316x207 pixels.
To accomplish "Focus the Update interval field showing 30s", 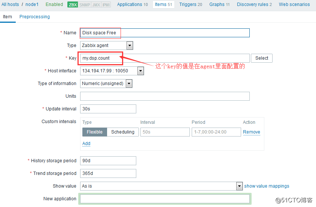I will (x=108, y=109).
